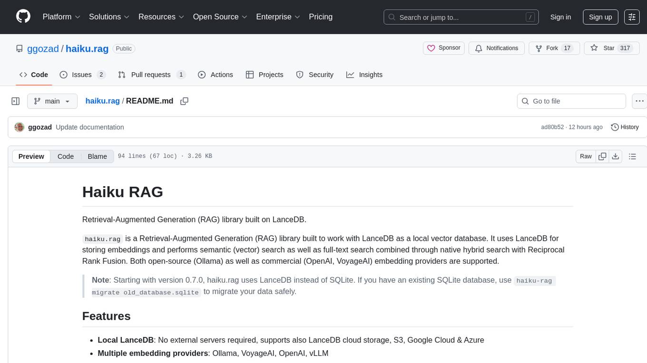Open the Security tab
The height and width of the screenshot is (363, 647).
315,75
